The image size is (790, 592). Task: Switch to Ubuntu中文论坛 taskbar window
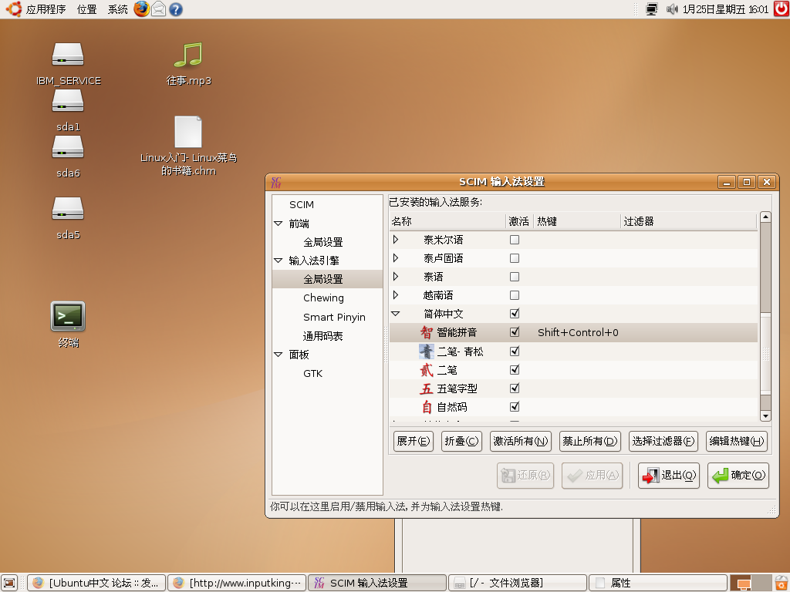tap(96, 583)
